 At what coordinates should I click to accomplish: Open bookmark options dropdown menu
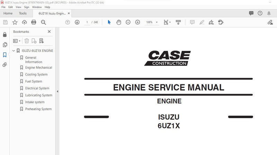[x=16, y=41]
